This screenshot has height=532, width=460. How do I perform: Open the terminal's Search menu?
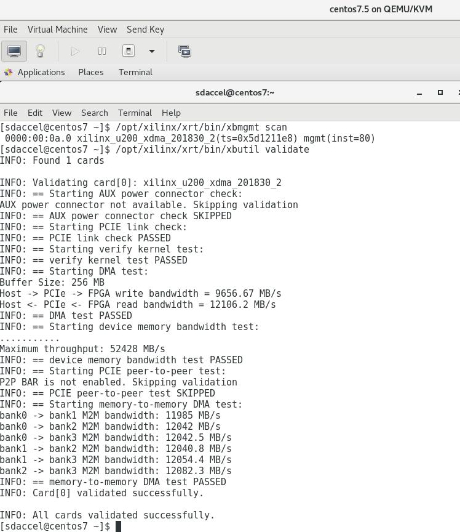[94, 113]
